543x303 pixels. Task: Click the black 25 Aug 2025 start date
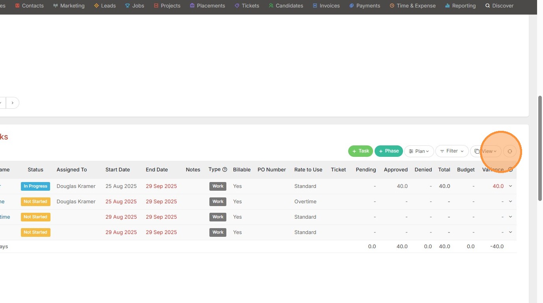coord(121,186)
